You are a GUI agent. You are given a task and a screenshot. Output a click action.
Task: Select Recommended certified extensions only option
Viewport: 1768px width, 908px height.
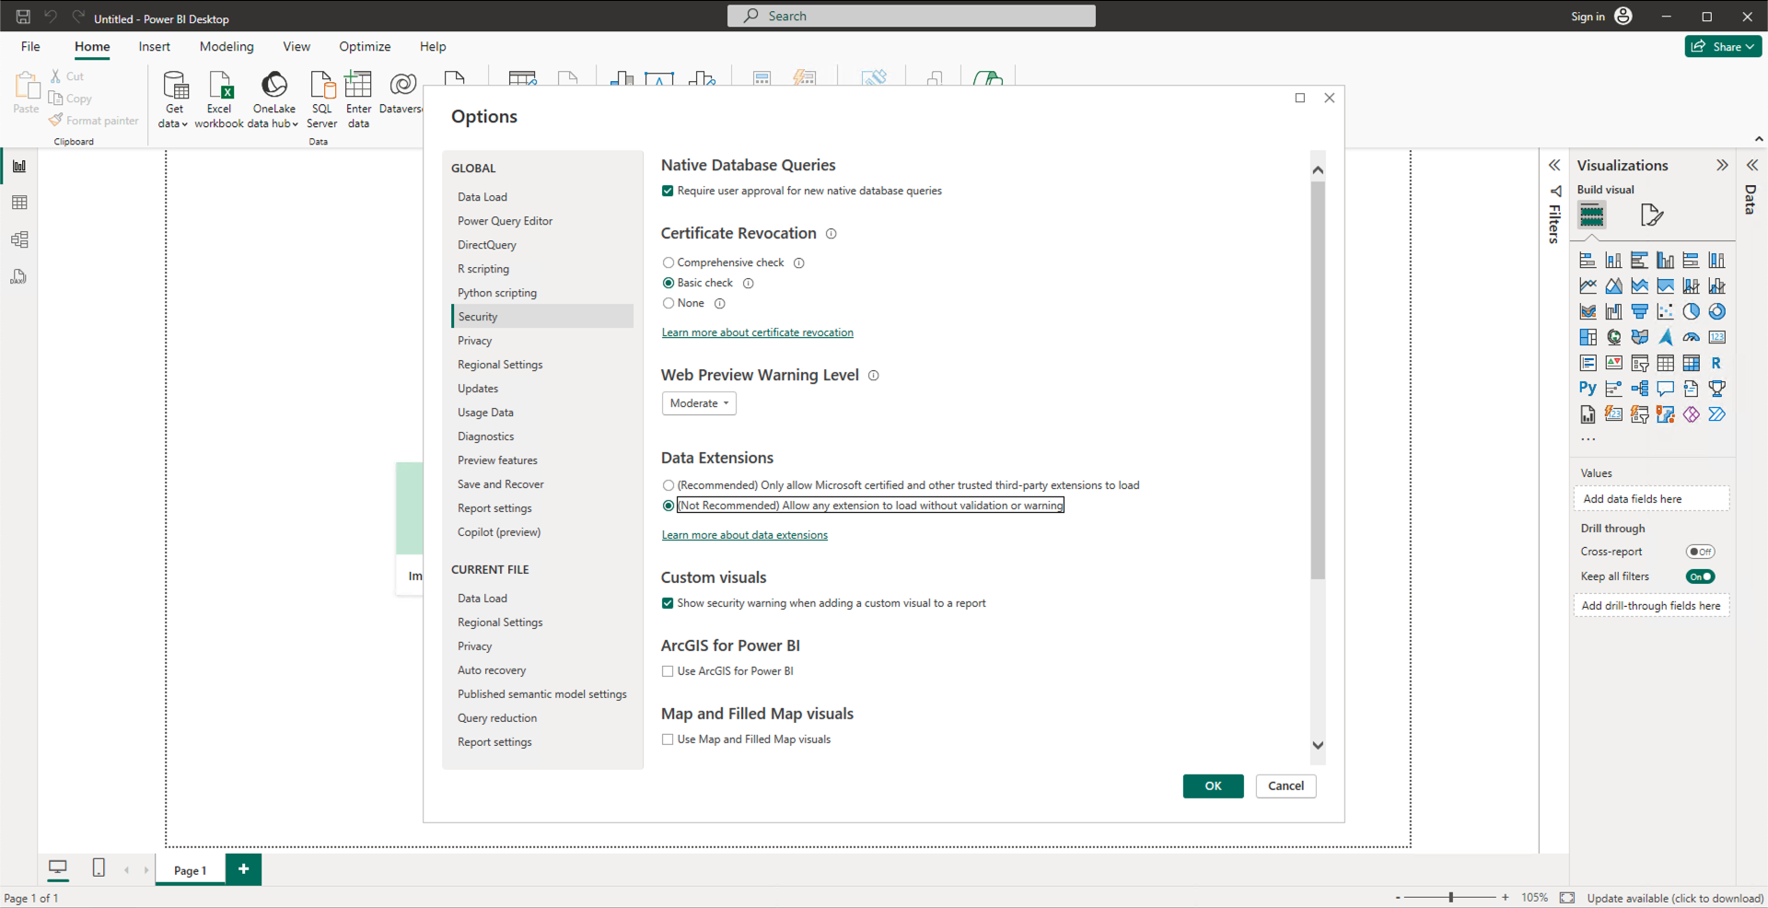coord(669,485)
